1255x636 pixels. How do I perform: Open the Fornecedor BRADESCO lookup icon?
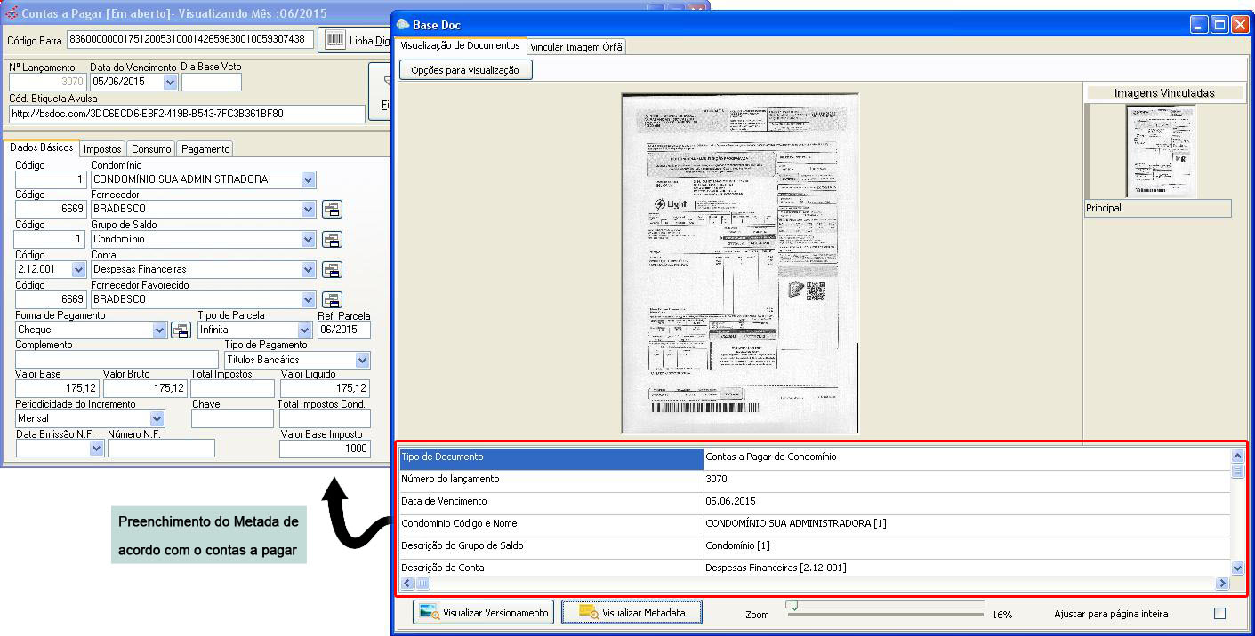point(332,210)
